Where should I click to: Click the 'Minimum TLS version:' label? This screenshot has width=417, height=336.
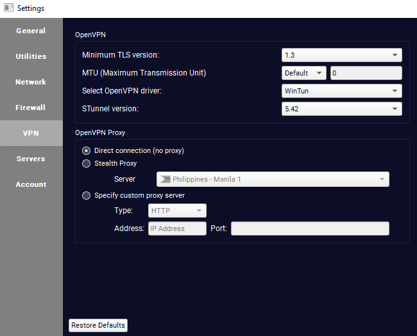121,55
